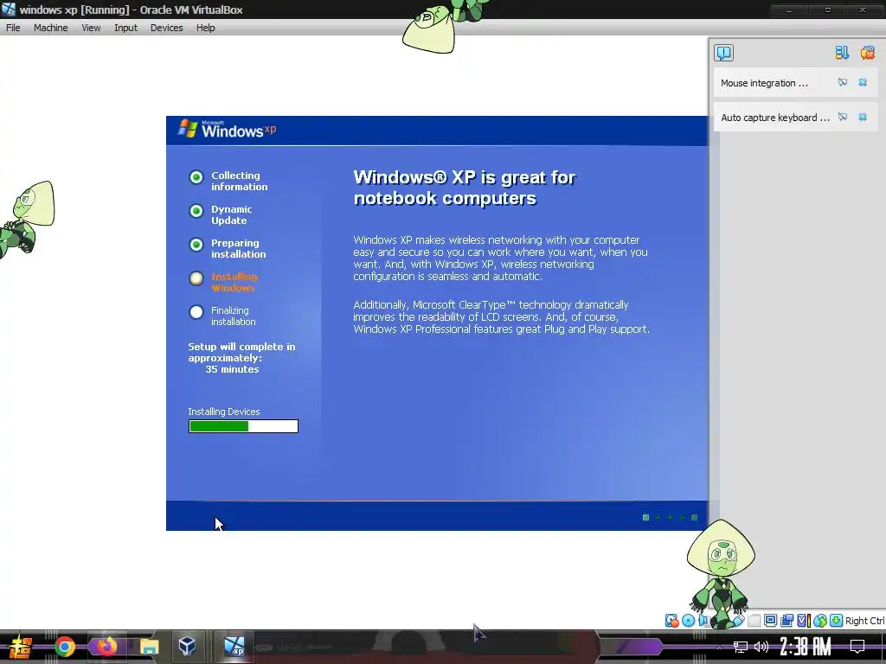Expand details for Auto capture keyboard notification
The width and height of the screenshot is (886, 664).
coord(843,117)
